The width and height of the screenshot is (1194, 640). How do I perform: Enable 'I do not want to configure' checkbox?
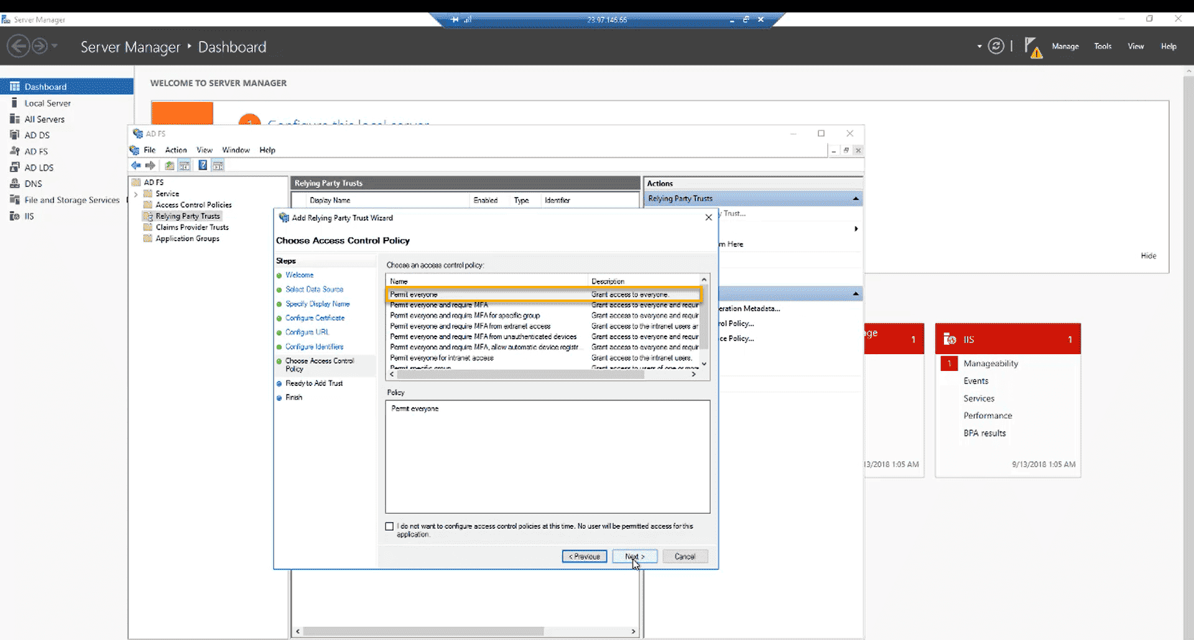390,526
